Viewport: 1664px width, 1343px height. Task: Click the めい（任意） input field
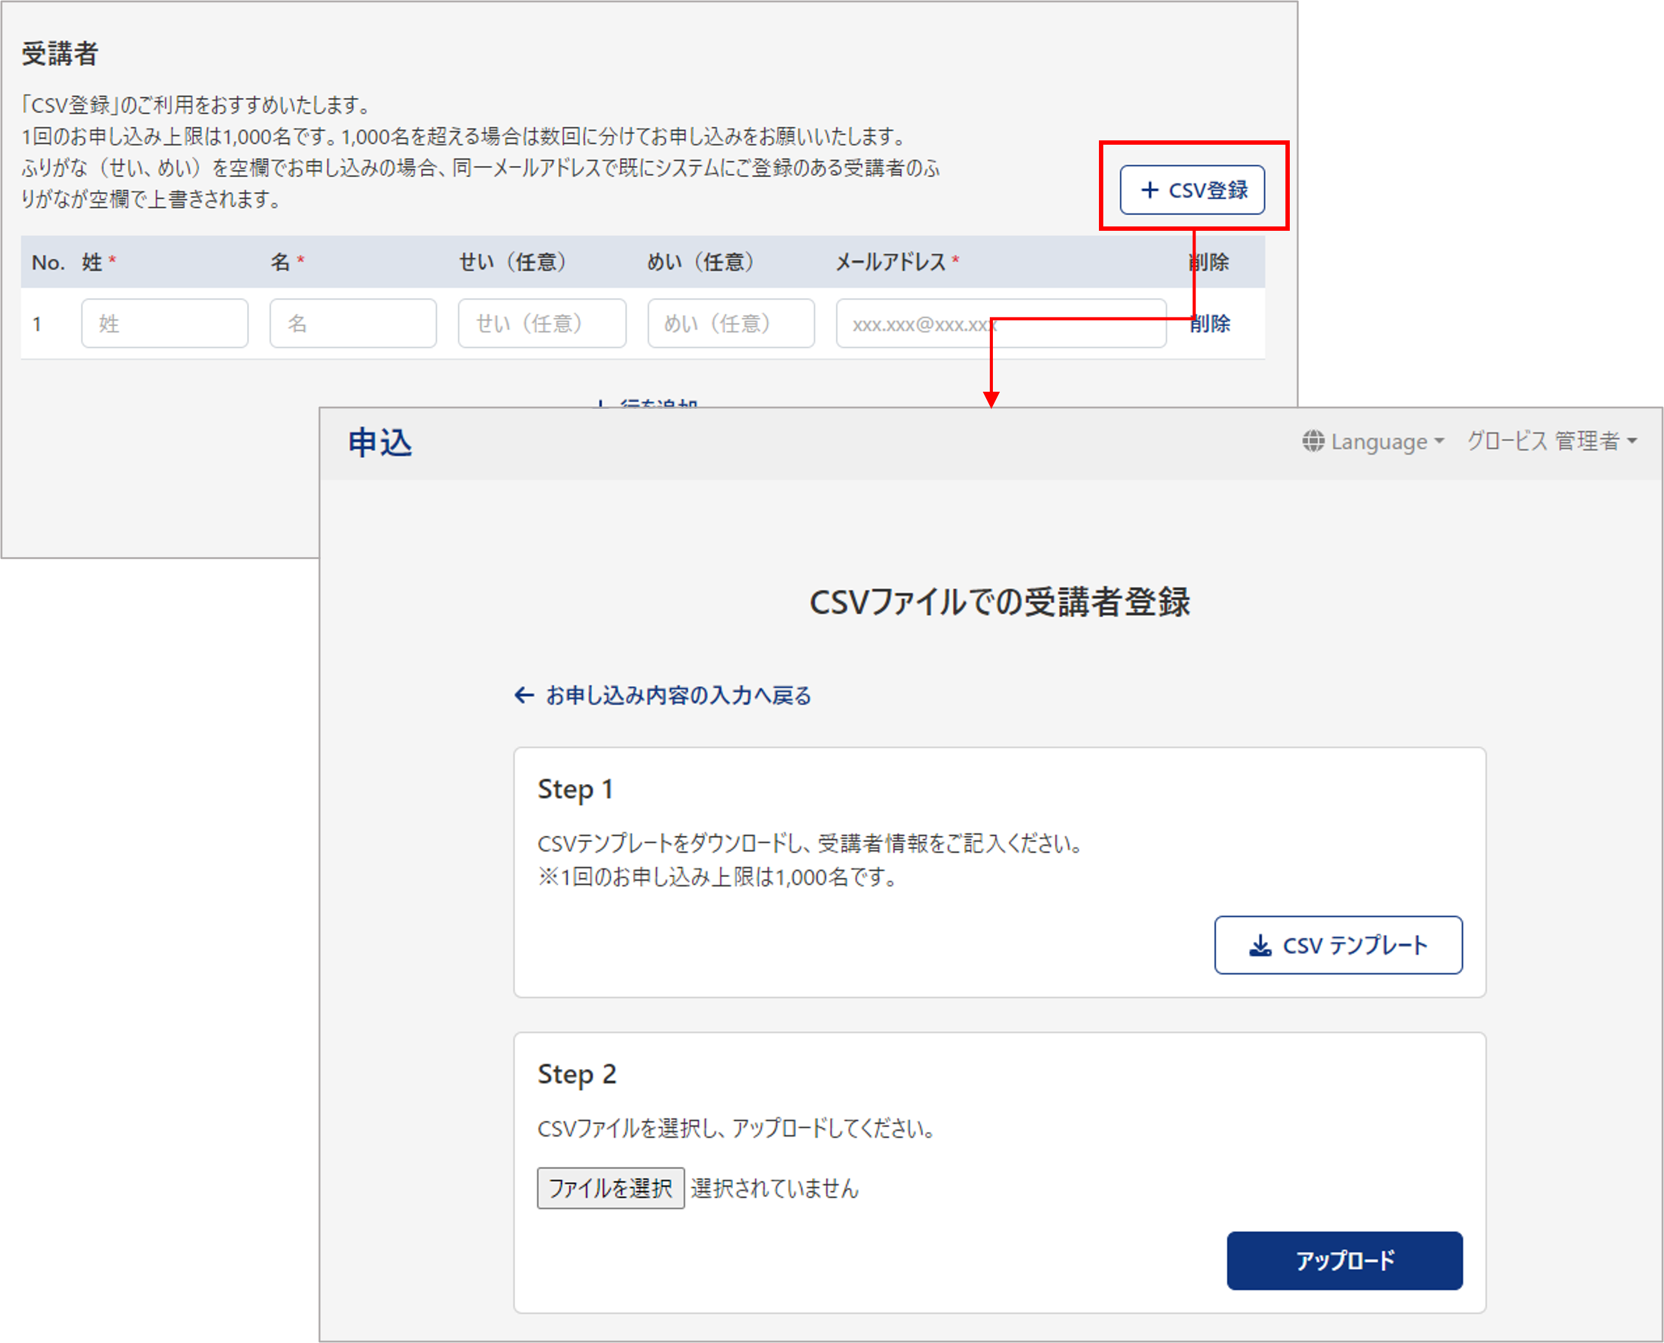click(x=730, y=323)
